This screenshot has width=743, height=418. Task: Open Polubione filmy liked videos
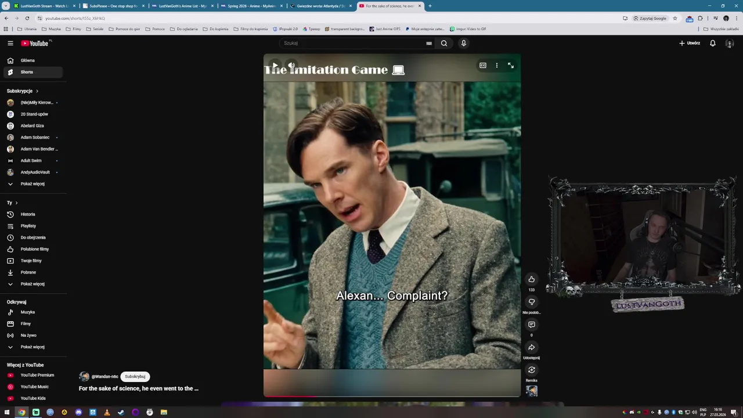pos(33,249)
